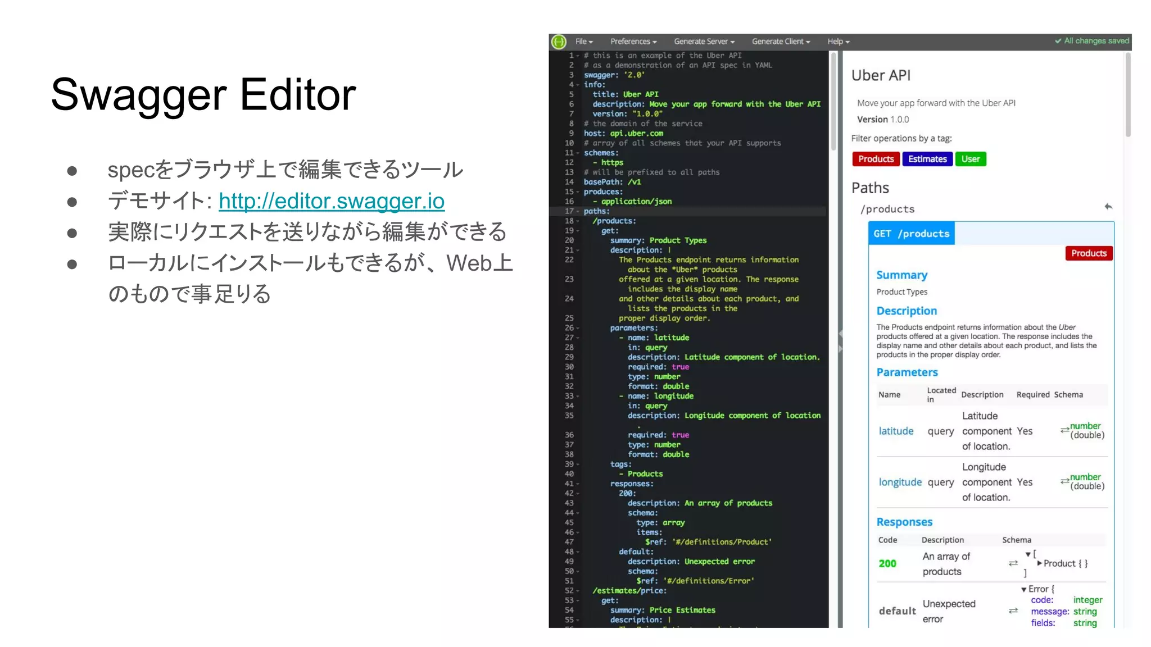Screen dimensions: 1151x647
Task: Open the Generate Client menu
Action: pyautogui.click(x=781, y=42)
